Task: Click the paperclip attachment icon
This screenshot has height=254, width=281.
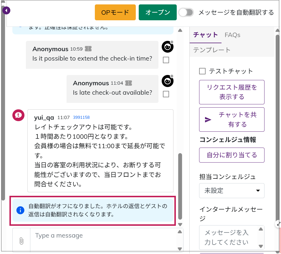Action: pos(21,241)
